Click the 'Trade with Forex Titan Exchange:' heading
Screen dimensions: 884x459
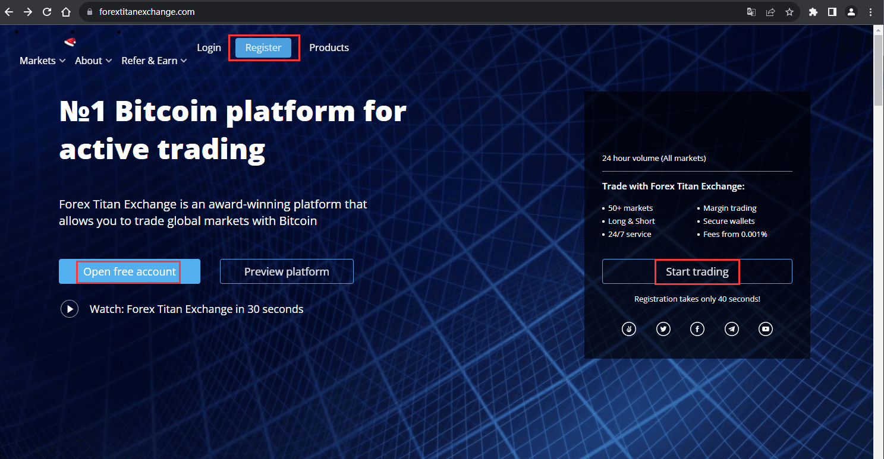(674, 186)
